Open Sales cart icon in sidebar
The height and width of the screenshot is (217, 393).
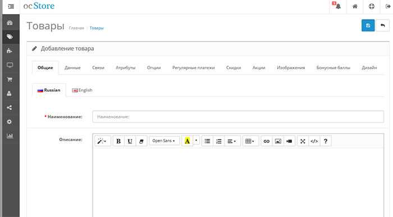coord(10,79)
